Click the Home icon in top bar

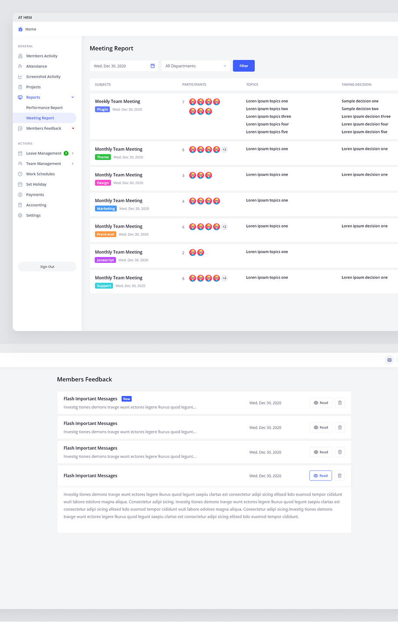pyautogui.click(x=20, y=29)
